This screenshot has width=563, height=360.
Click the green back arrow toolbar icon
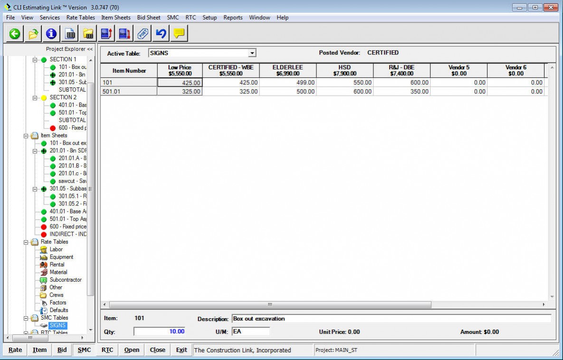tap(15, 34)
